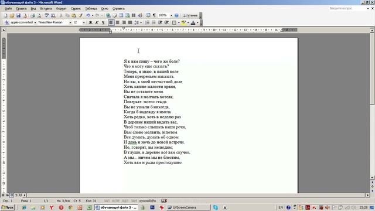
Task: Expand the Undo history arrow
Action: point(93,15)
